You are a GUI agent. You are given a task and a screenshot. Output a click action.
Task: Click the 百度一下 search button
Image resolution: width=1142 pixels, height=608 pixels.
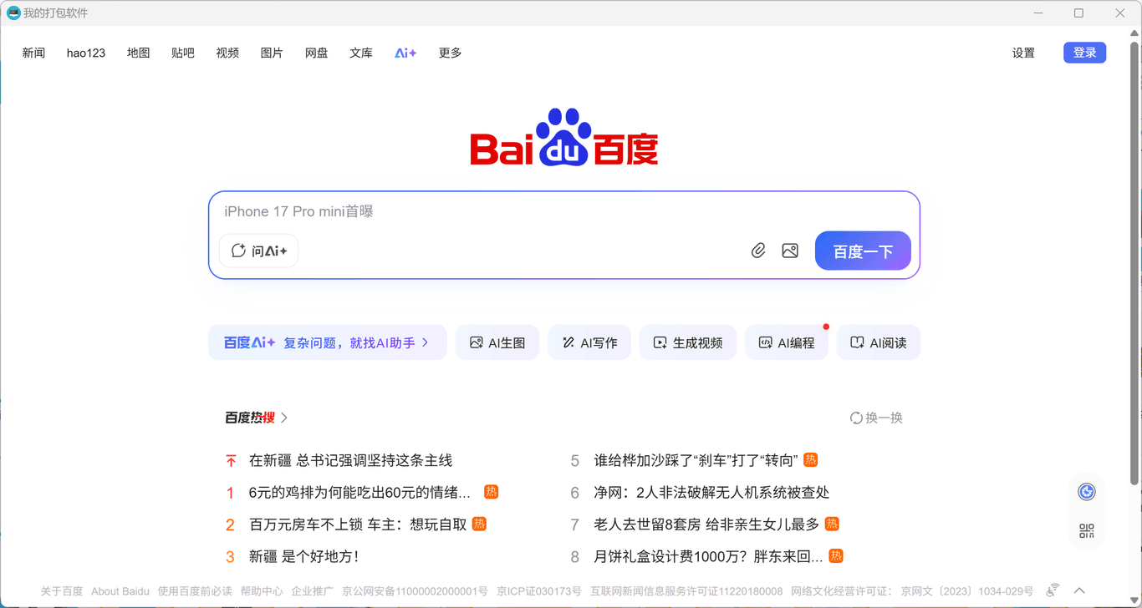point(863,251)
